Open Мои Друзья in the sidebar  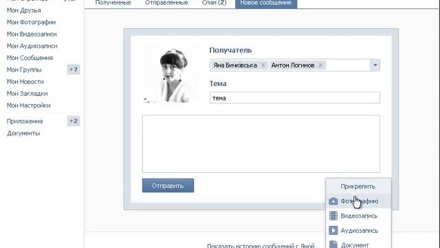pos(24,10)
